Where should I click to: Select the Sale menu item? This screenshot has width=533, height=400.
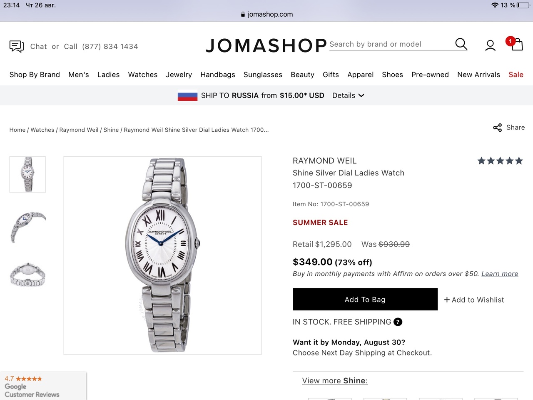point(516,75)
